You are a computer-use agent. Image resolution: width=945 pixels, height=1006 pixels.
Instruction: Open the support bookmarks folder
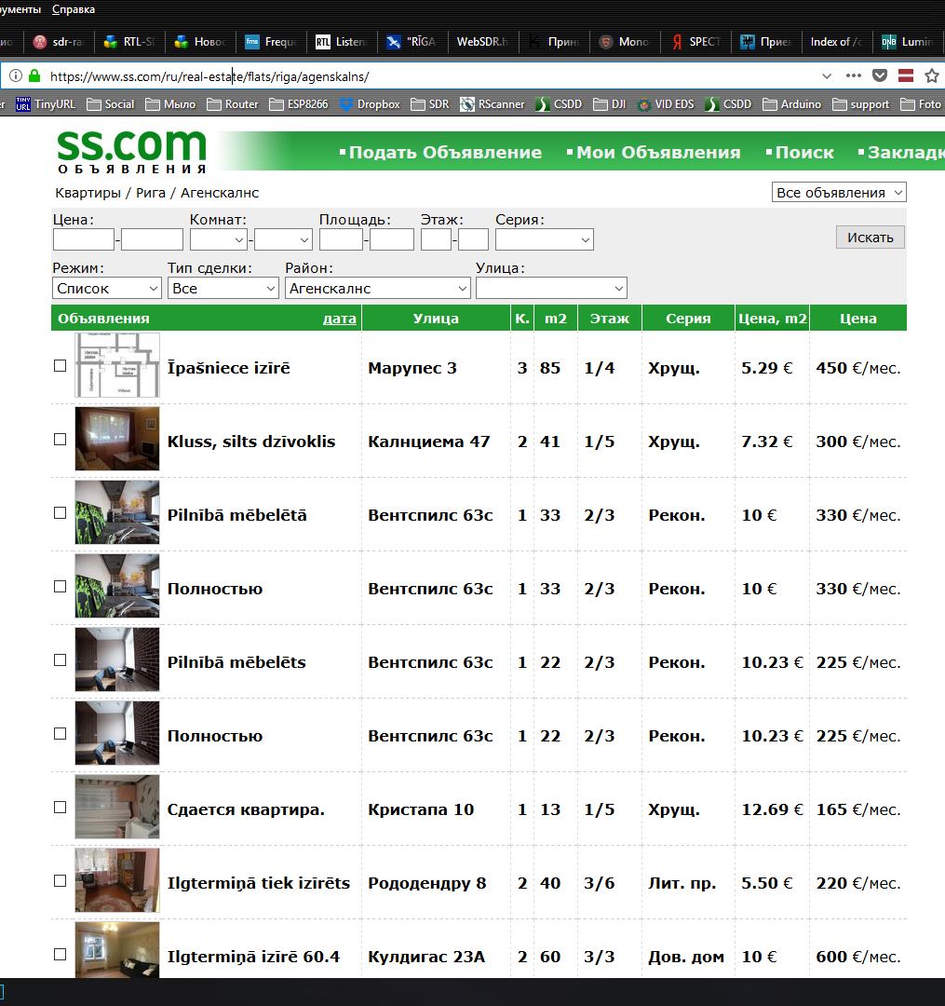(x=861, y=104)
